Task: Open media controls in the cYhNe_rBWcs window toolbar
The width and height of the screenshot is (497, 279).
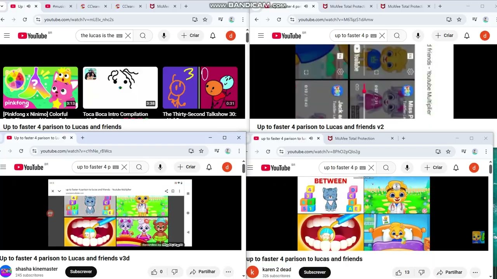Action: 216,151
